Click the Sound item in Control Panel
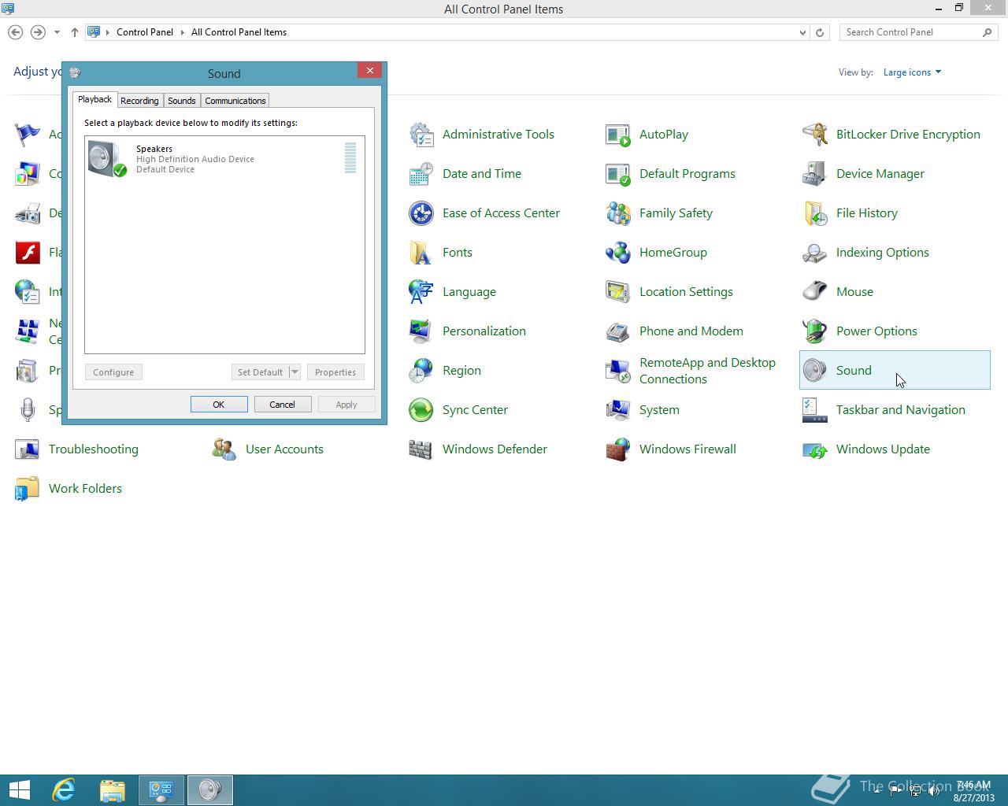 pos(895,370)
